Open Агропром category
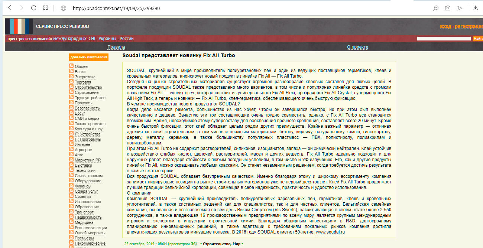The image size is (483, 248). 84,150
